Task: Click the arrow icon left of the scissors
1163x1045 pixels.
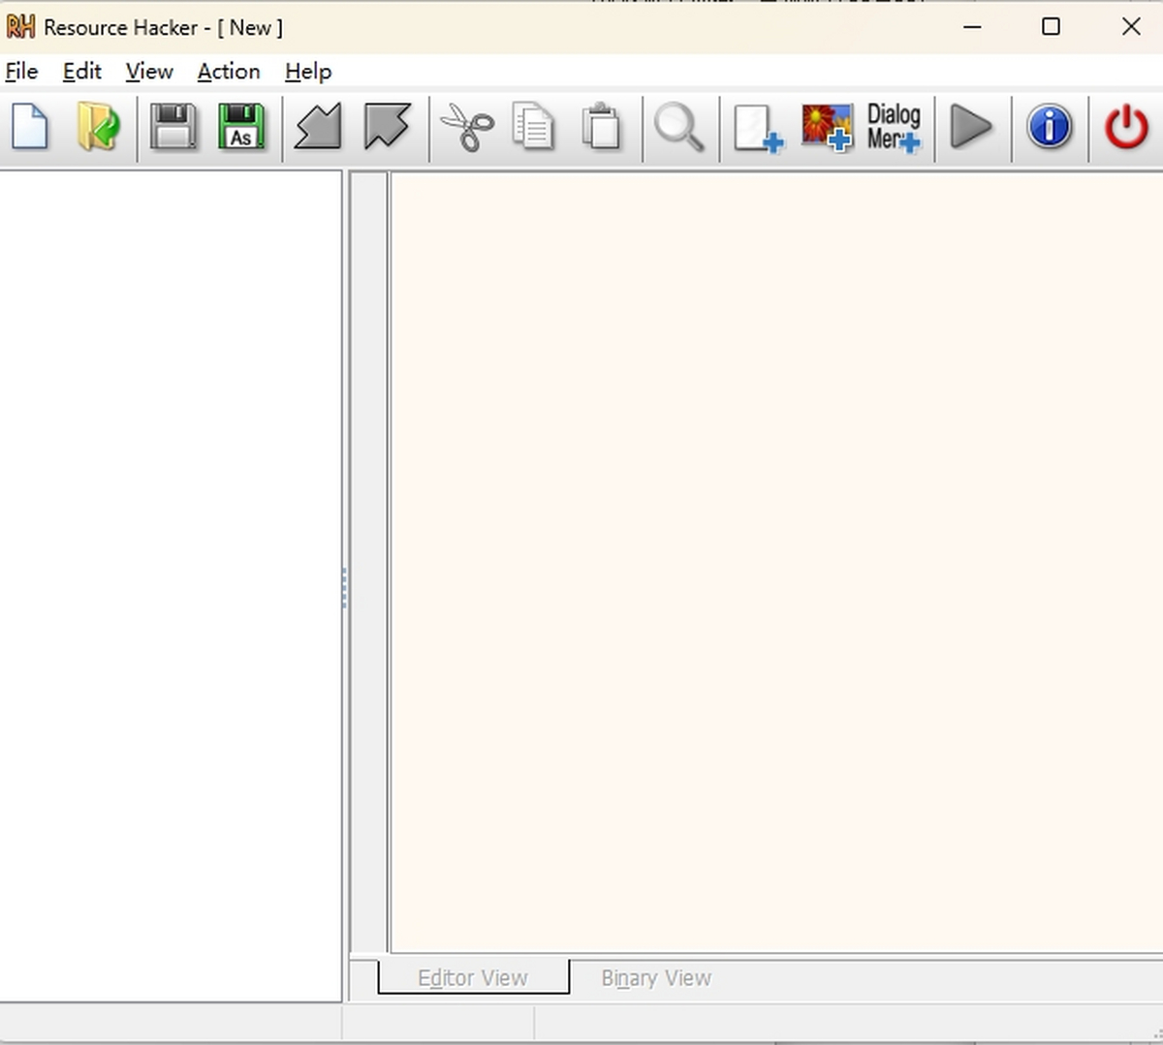Action: coord(388,127)
